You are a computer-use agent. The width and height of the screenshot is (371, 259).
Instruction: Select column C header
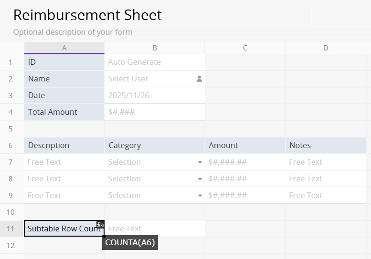[245, 48]
